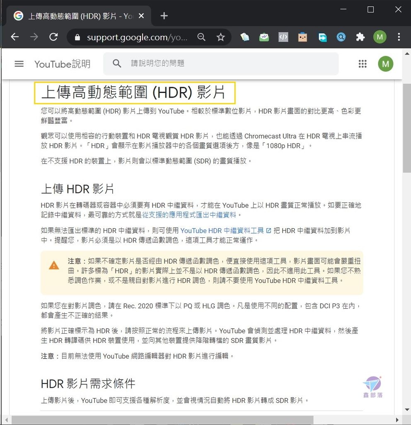Click the HDR 影片需求條件 heading
The height and width of the screenshot is (425, 411).
(x=88, y=384)
